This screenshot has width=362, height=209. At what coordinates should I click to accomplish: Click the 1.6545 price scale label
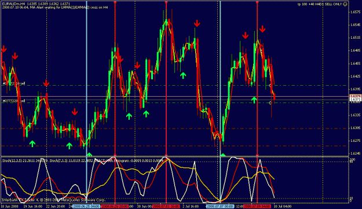pyautogui.click(x=356, y=25)
